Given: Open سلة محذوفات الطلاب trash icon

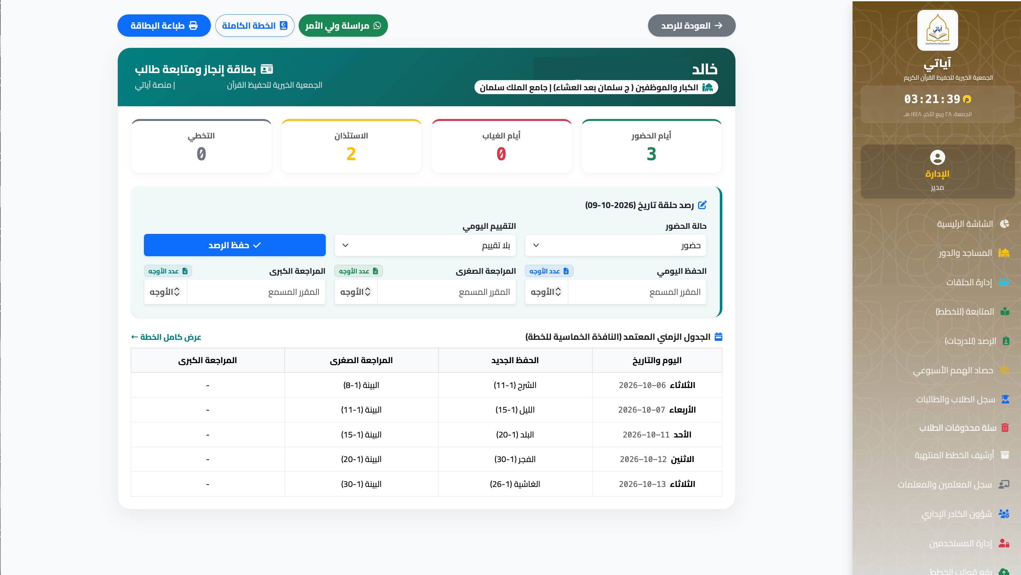Looking at the screenshot, I should (1005, 428).
